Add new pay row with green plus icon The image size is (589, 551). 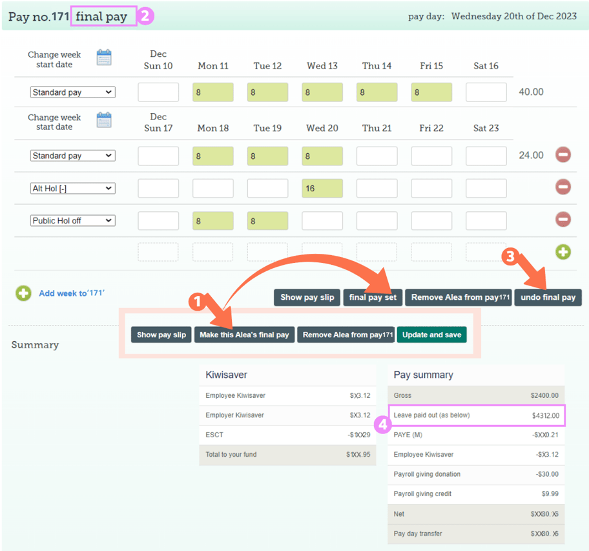tap(563, 252)
